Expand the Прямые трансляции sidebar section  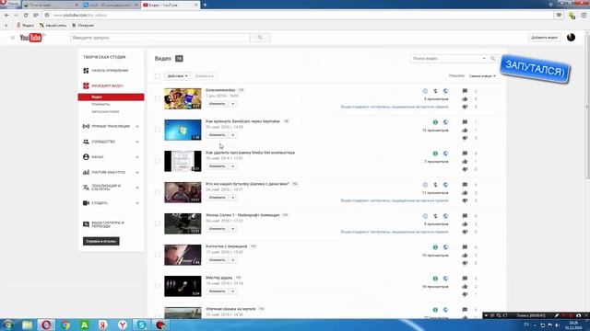pyautogui.click(x=137, y=127)
